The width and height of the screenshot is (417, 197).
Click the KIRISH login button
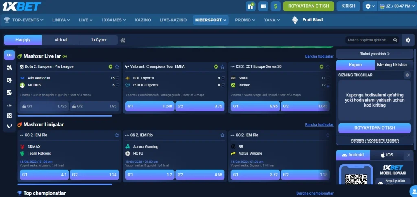point(348,6)
